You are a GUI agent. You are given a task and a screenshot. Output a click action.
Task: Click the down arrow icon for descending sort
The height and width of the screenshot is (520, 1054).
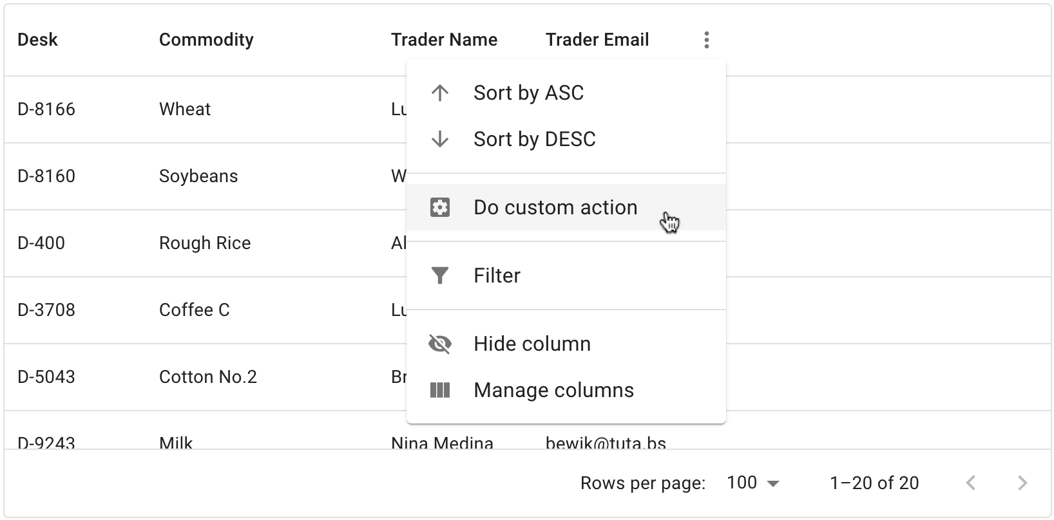(x=440, y=139)
